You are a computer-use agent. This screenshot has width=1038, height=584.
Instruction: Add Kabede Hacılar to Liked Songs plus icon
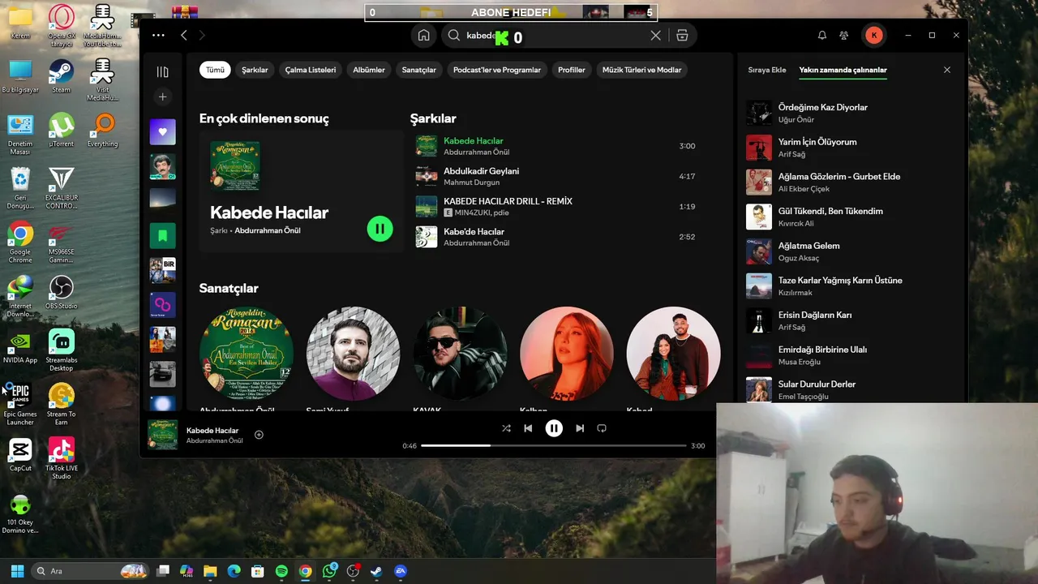[x=259, y=435]
